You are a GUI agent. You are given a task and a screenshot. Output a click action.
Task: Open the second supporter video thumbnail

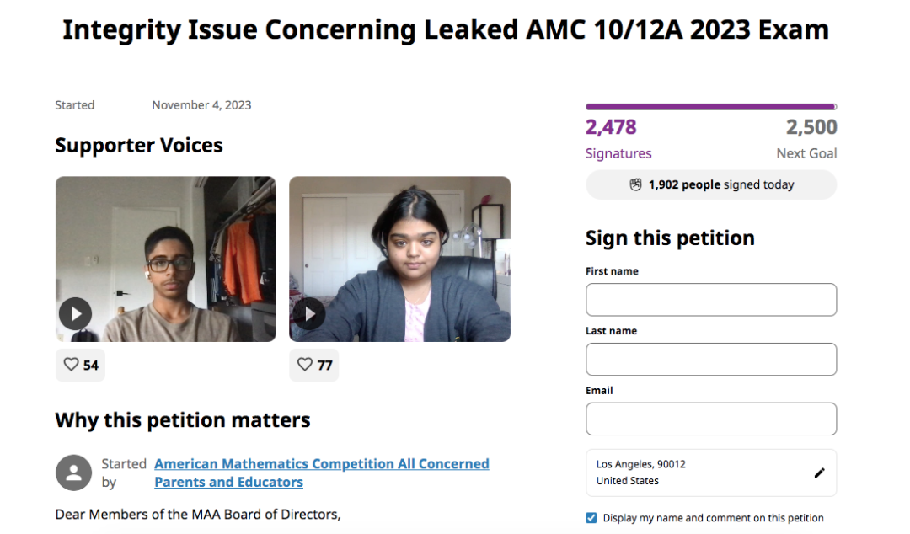(x=400, y=259)
